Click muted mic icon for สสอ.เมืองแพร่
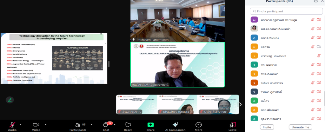The image size is (325, 132). pyautogui.click(x=313, y=109)
